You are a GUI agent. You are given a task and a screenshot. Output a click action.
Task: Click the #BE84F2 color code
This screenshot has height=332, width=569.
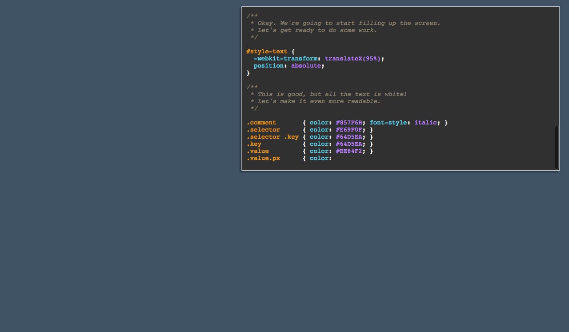click(x=349, y=151)
